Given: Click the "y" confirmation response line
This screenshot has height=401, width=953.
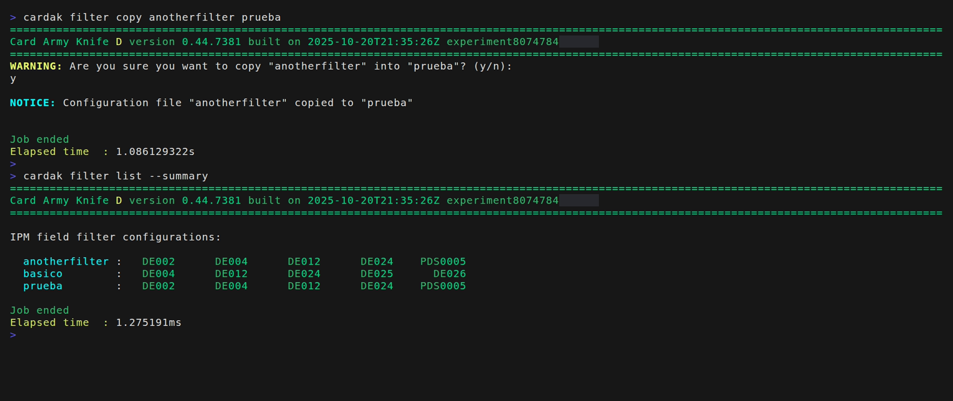Looking at the screenshot, I should point(13,79).
